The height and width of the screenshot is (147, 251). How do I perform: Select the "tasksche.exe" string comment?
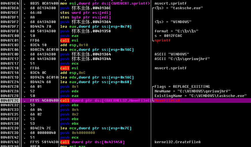click(x=179, y=8)
